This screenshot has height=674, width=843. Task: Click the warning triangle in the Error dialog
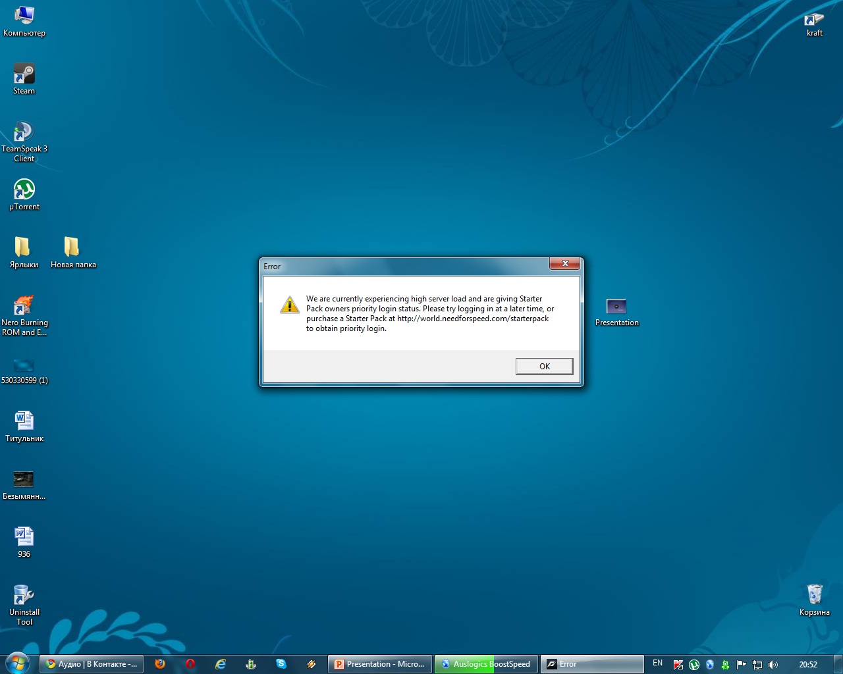(x=290, y=305)
